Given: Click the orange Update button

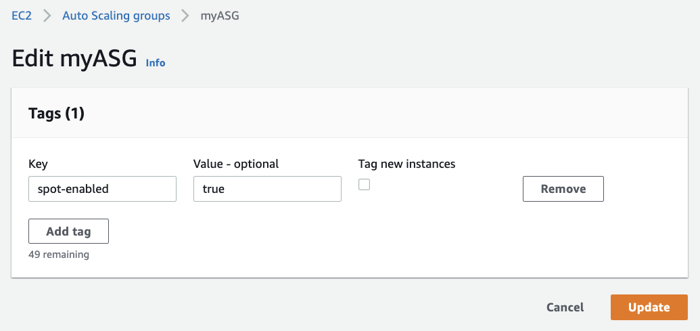Looking at the screenshot, I should click(649, 307).
